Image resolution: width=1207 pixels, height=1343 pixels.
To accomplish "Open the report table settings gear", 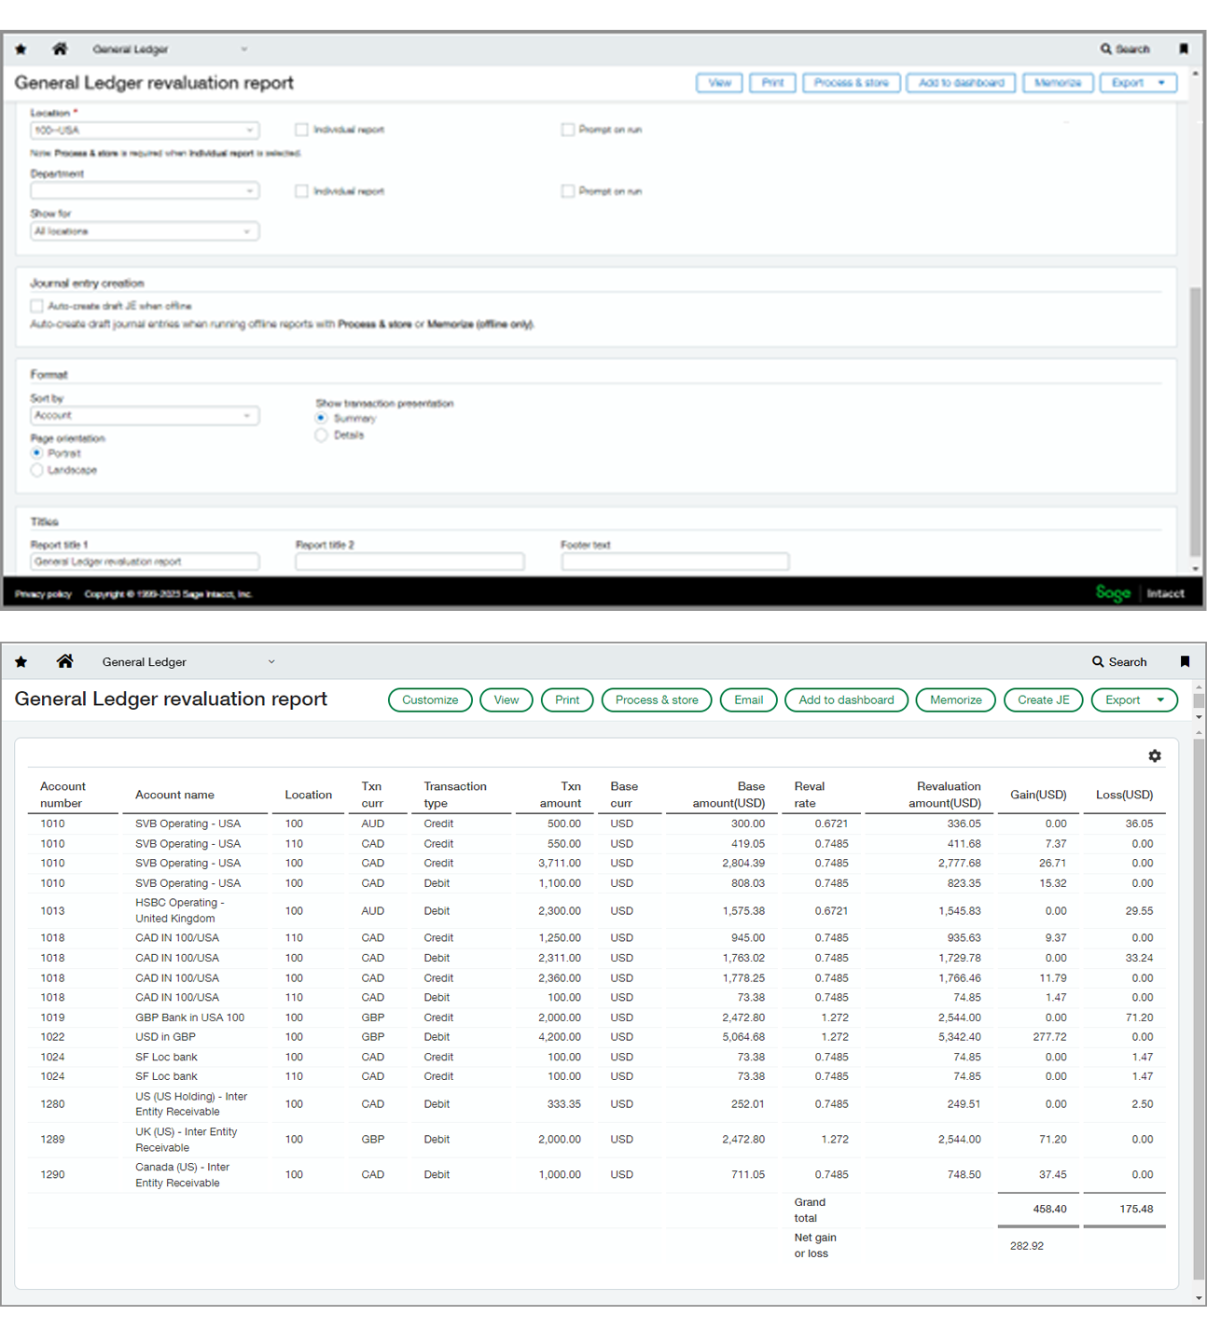I will point(1155,755).
